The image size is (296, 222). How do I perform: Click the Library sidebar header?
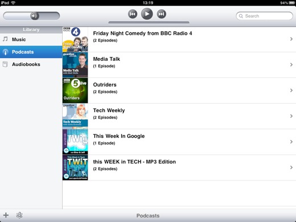pyautogui.click(x=31, y=30)
